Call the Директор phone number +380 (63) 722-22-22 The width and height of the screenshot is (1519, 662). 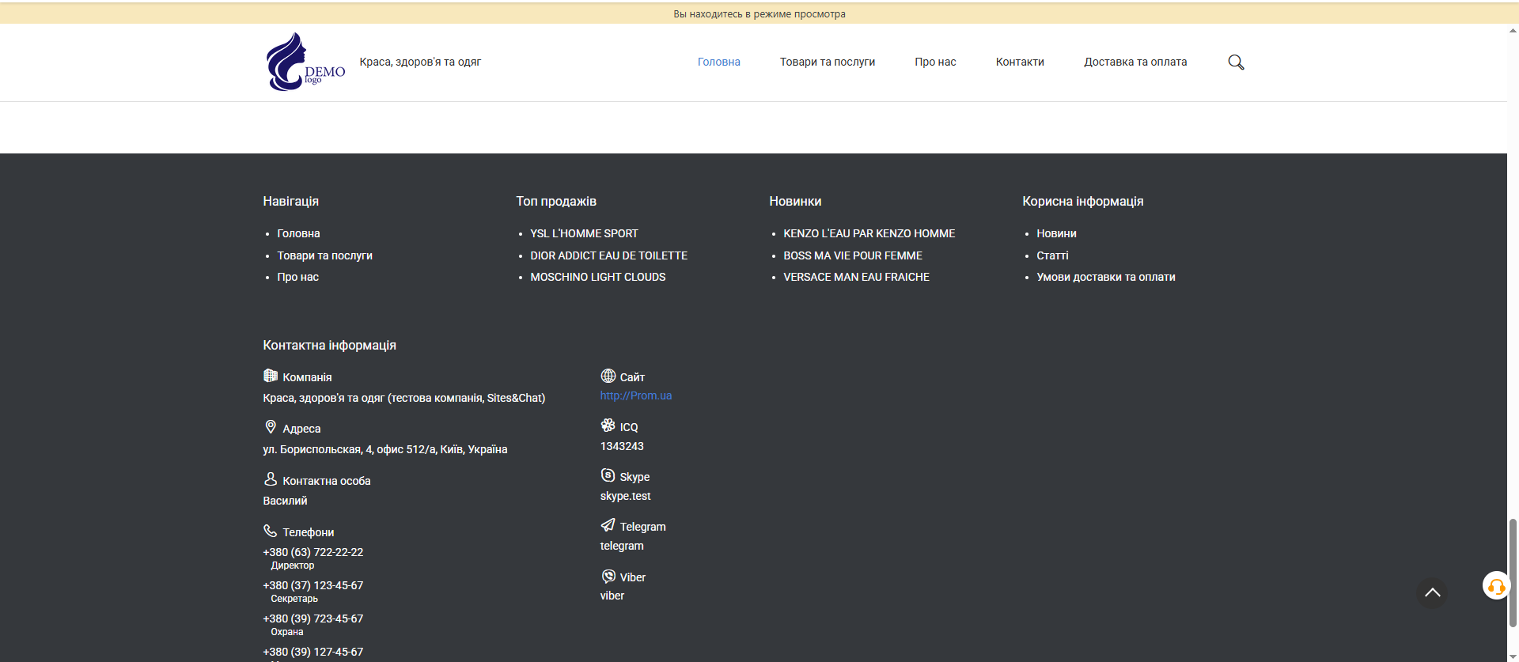click(x=313, y=552)
